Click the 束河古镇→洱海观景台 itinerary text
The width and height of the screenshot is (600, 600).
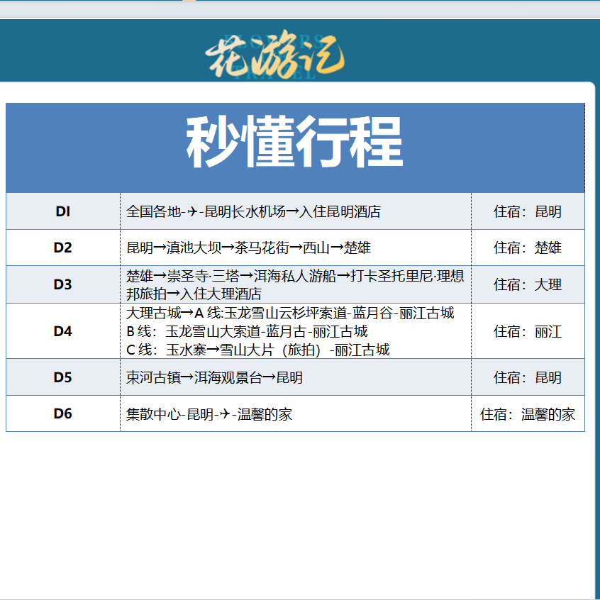(214, 377)
